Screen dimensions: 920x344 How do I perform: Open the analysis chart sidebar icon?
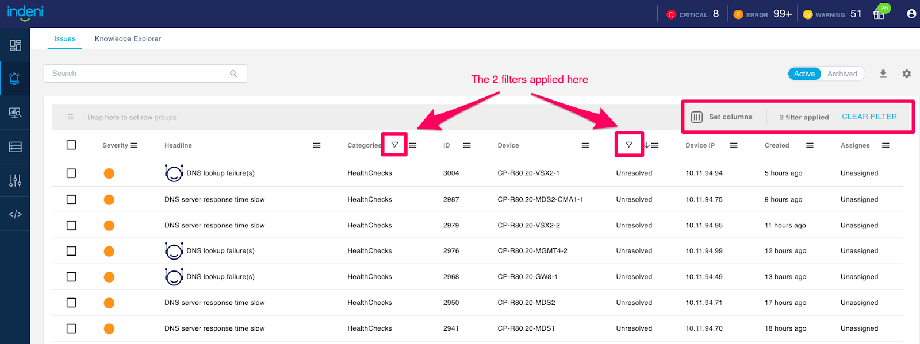15,113
